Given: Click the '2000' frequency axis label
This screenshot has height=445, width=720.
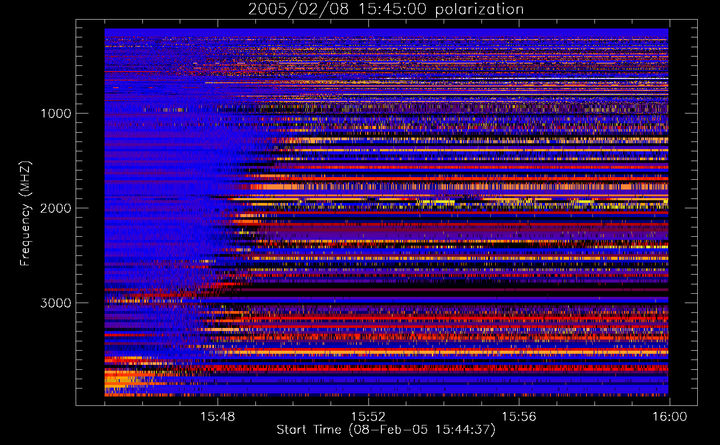Looking at the screenshot, I should [x=56, y=208].
